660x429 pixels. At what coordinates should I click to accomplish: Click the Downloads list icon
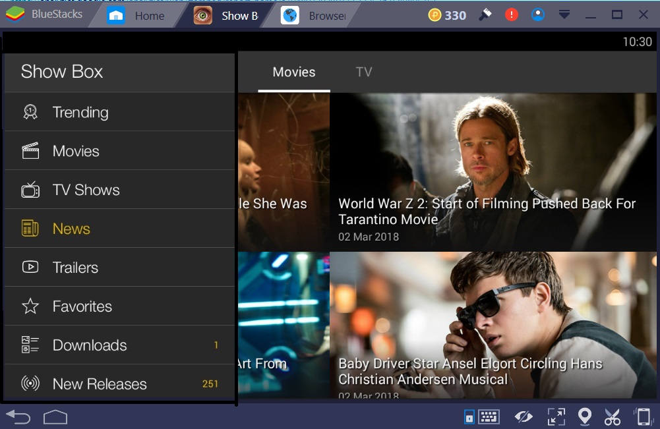(30, 345)
